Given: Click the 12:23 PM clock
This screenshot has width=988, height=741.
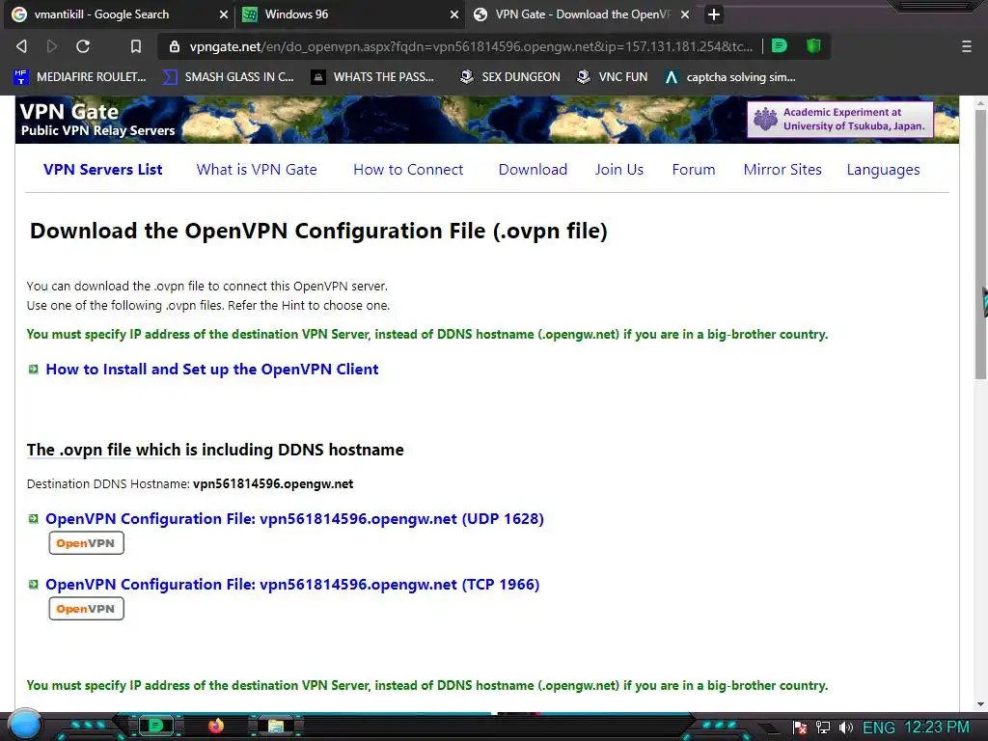Looking at the screenshot, I should click(x=936, y=727).
